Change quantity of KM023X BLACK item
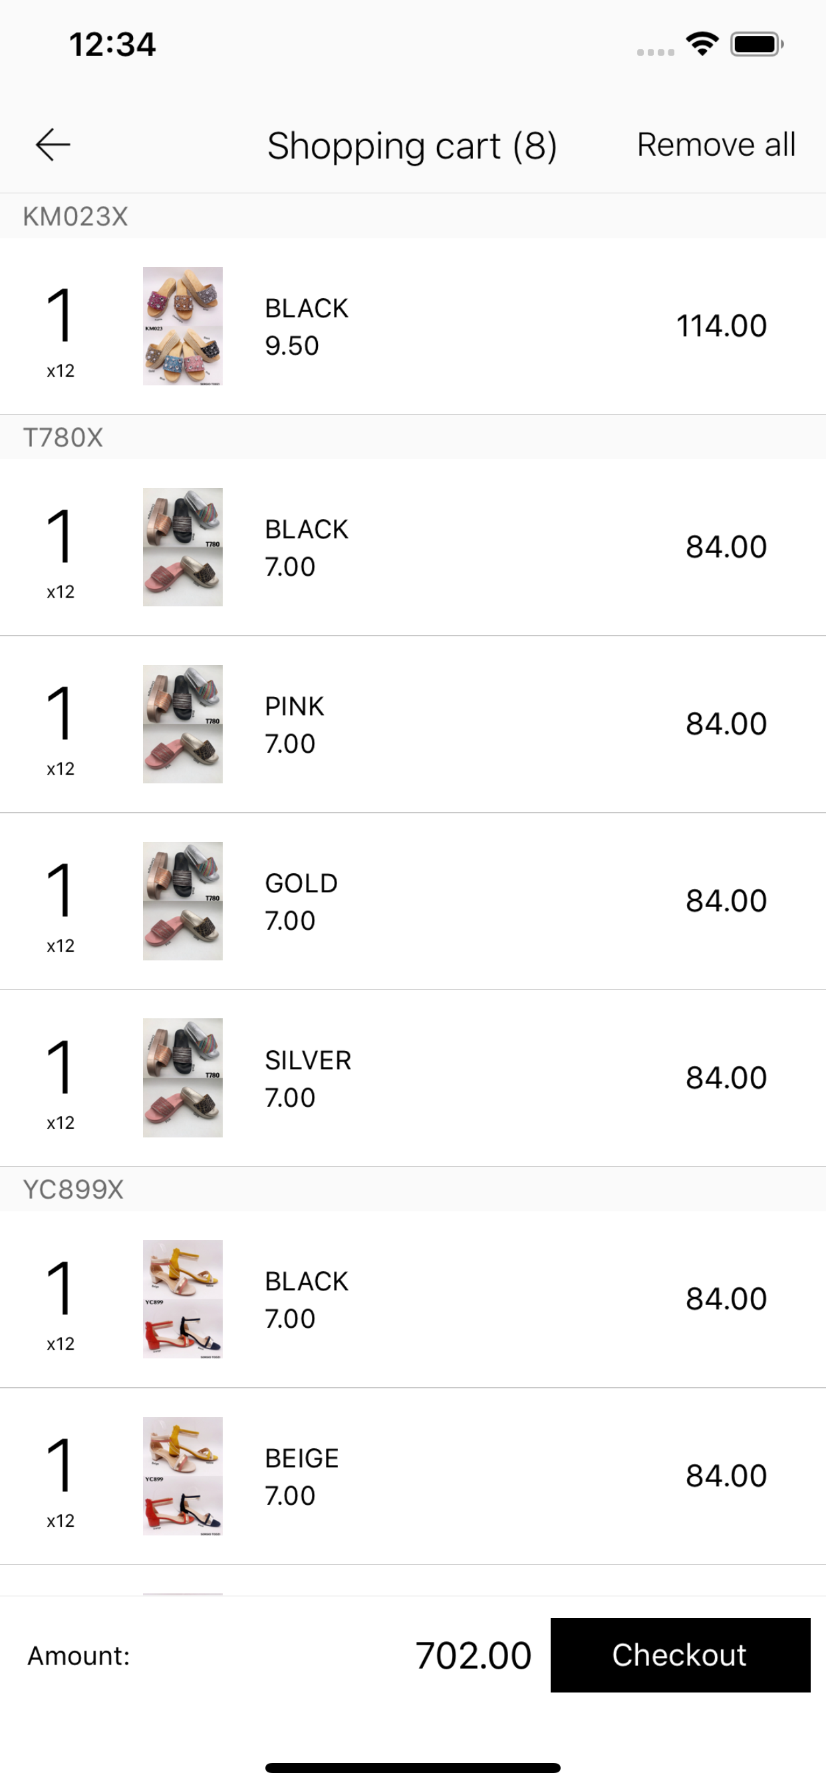 coord(60,331)
